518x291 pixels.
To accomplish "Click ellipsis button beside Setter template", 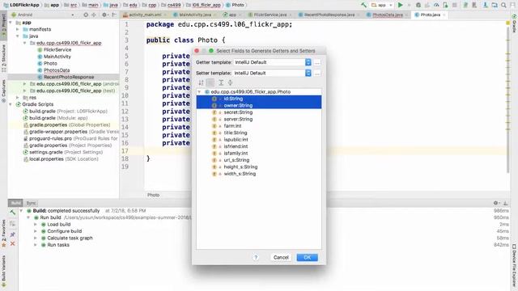I will pyautogui.click(x=317, y=74).
